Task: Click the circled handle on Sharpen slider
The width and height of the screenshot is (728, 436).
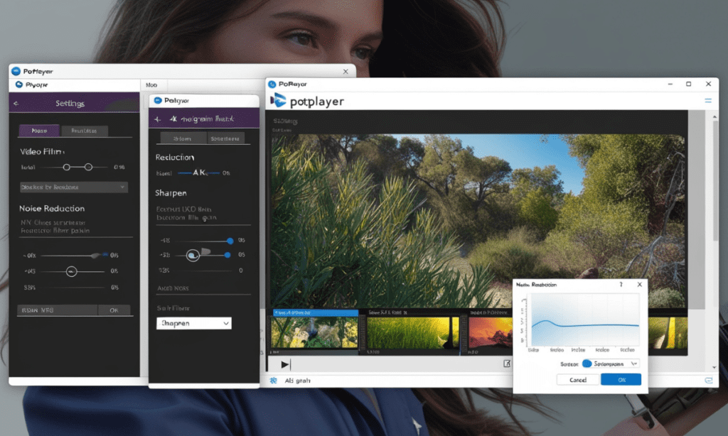Action: click(193, 255)
